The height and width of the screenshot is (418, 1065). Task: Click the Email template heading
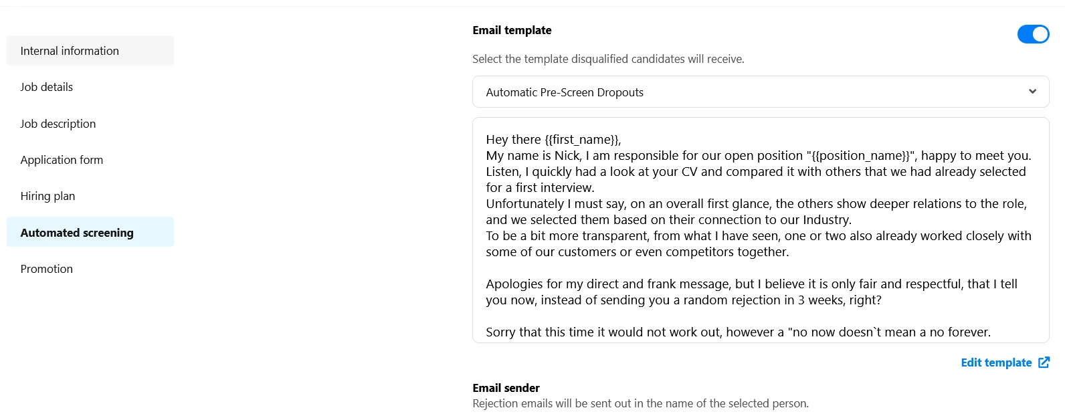(x=512, y=30)
